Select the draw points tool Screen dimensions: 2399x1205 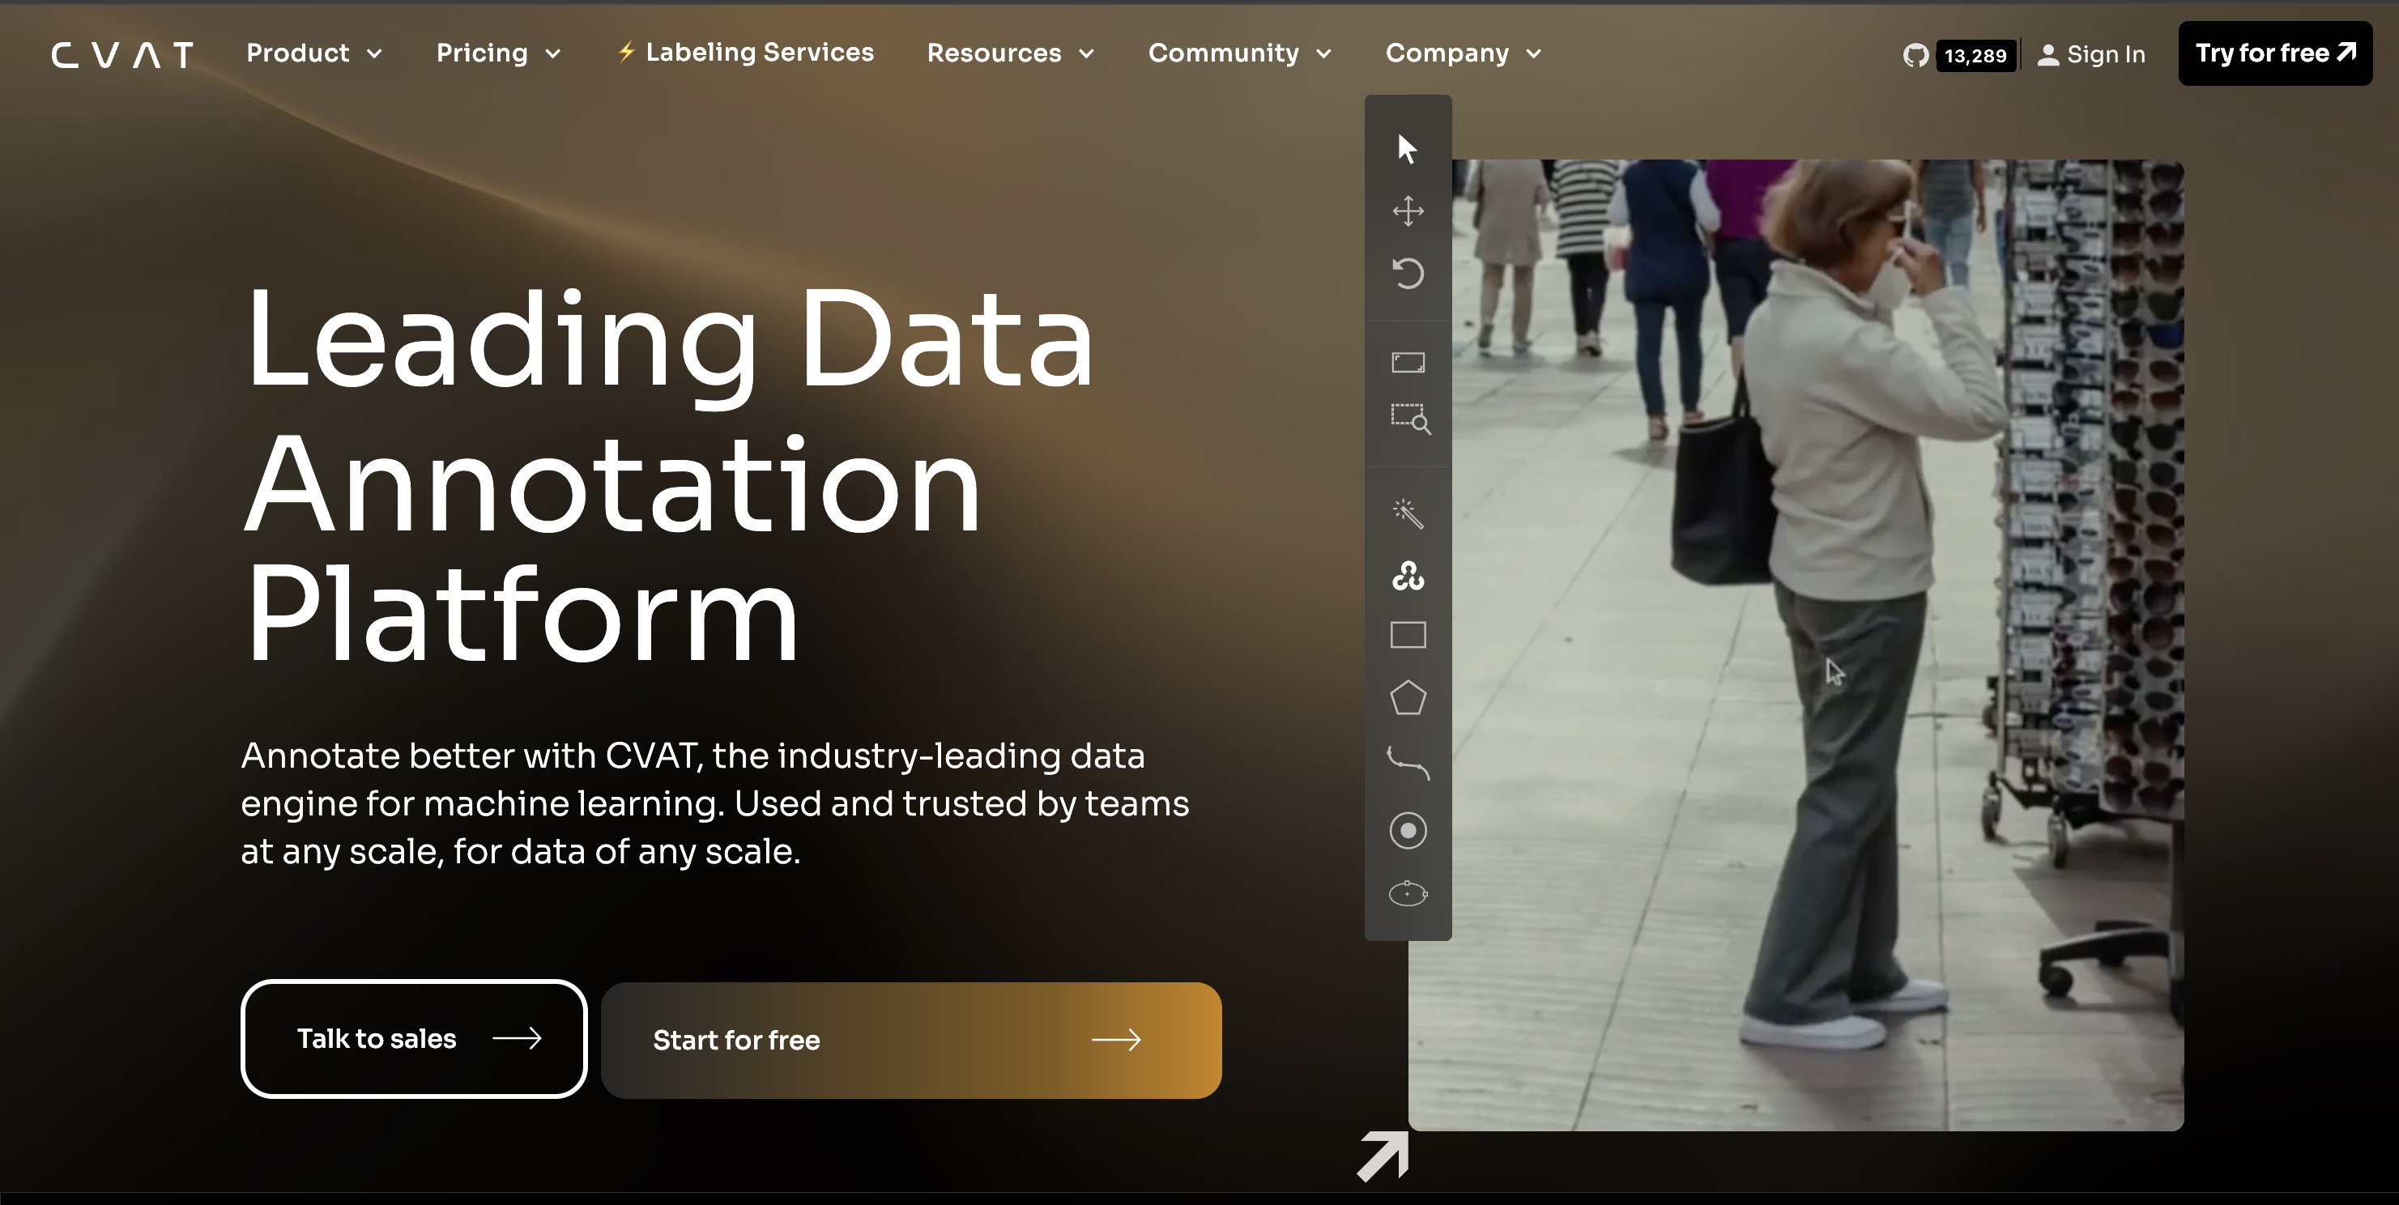[x=1407, y=831]
